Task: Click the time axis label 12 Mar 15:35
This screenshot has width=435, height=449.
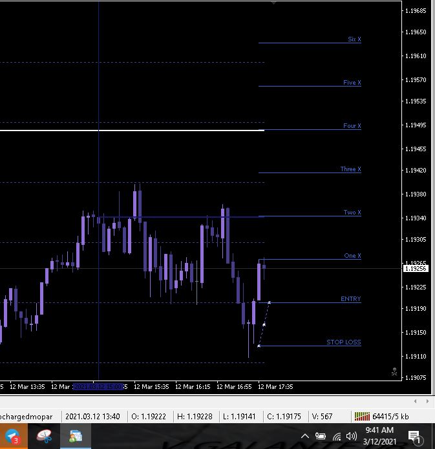Action: [x=151, y=386]
